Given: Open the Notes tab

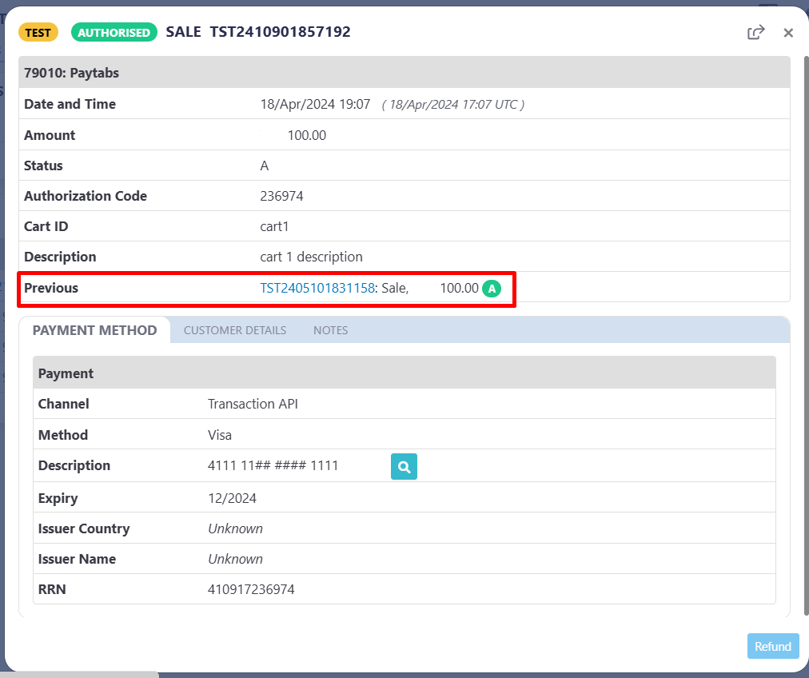Looking at the screenshot, I should pyautogui.click(x=331, y=330).
